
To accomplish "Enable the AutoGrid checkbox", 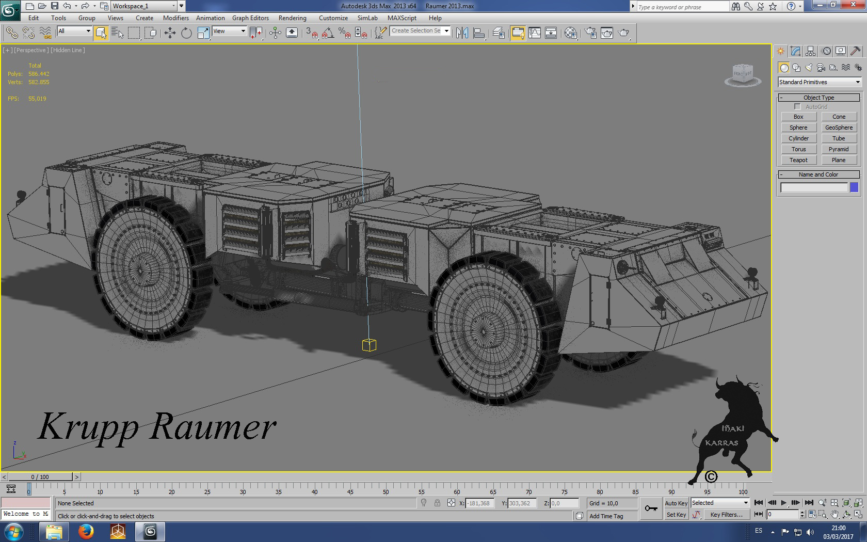I will [x=798, y=107].
